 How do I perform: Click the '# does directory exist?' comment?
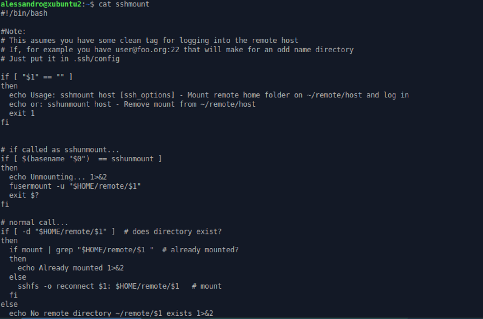click(x=172, y=231)
